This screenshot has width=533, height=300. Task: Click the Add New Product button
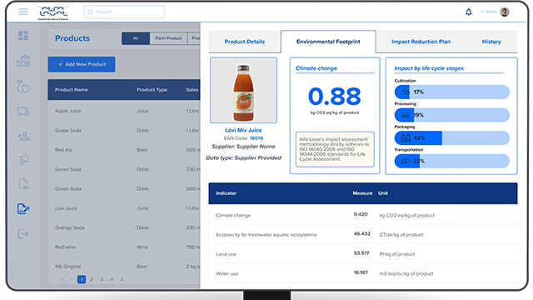(82, 64)
